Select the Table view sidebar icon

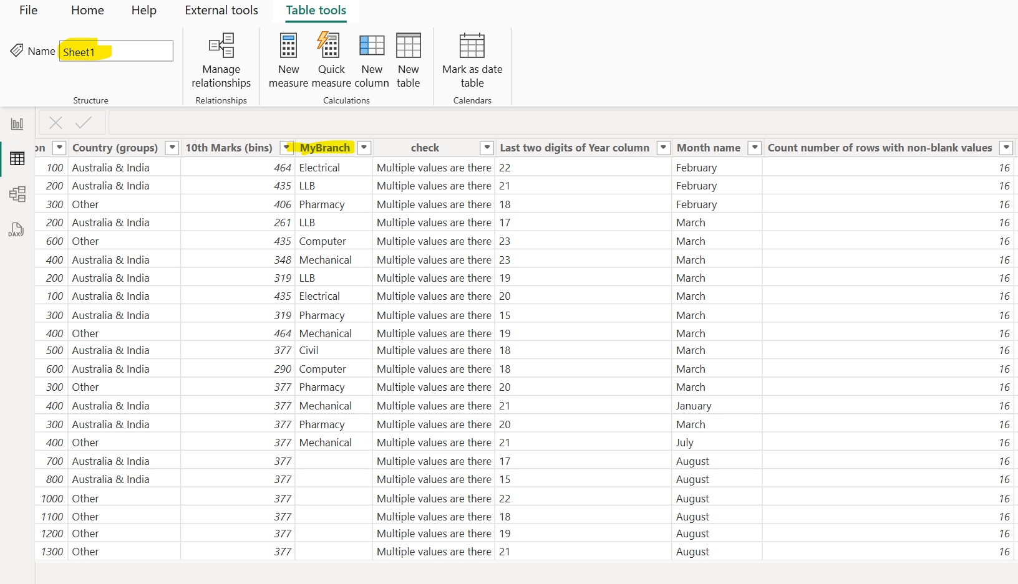pos(17,159)
